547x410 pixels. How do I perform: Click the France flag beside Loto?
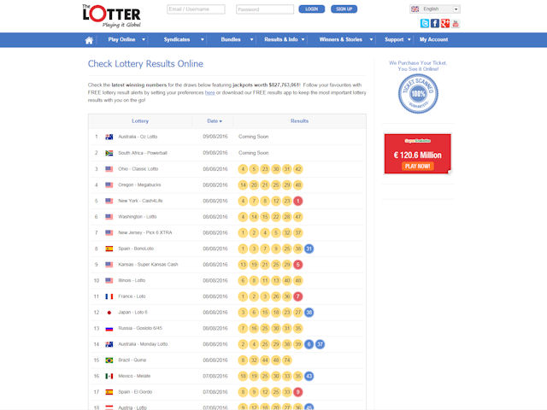tap(109, 296)
